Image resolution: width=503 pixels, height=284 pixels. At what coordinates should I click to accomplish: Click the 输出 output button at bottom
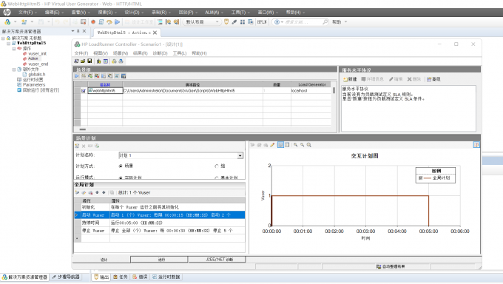(x=101, y=277)
